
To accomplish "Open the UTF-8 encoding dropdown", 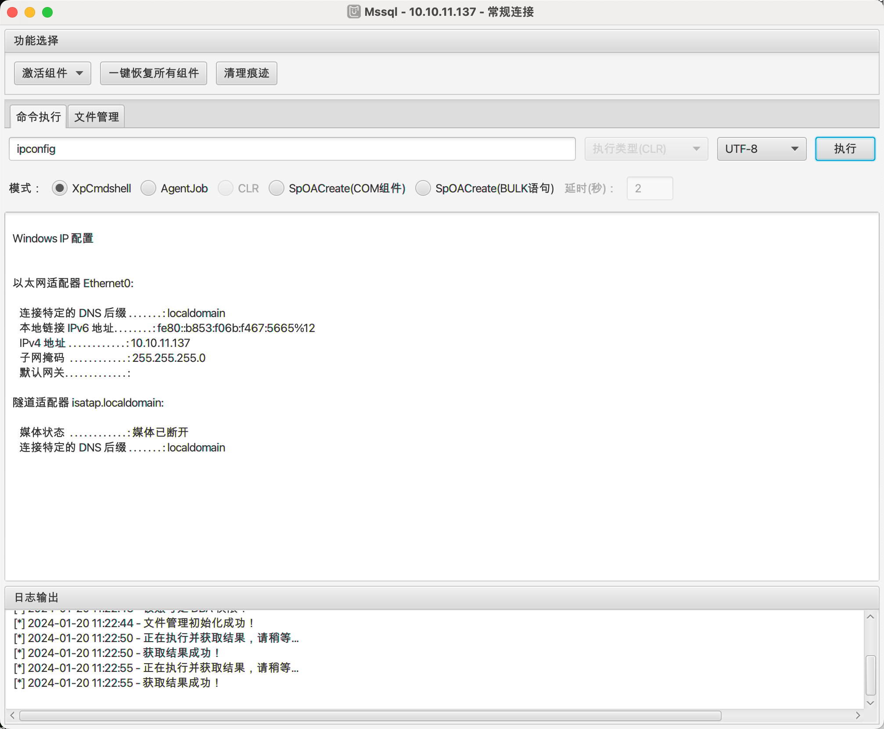I will pyautogui.click(x=761, y=149).
